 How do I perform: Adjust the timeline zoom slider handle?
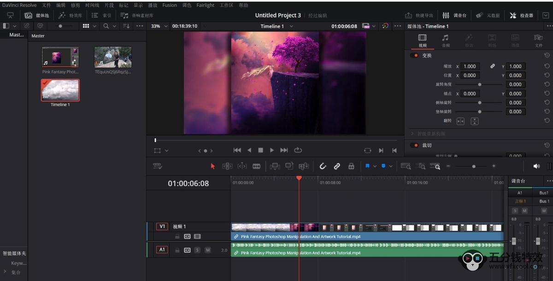coord(474,166)
